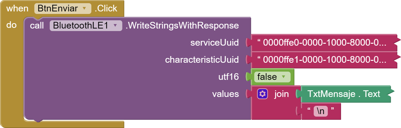Click the gear mutator icon on join block
Viewport: 401px width, 128px height.
point(263,94)
